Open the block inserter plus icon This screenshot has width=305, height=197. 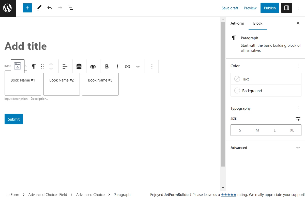click(27, 8)
